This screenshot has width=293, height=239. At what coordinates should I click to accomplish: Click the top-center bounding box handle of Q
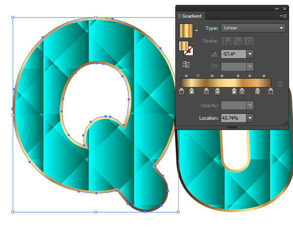click(96, 18)
